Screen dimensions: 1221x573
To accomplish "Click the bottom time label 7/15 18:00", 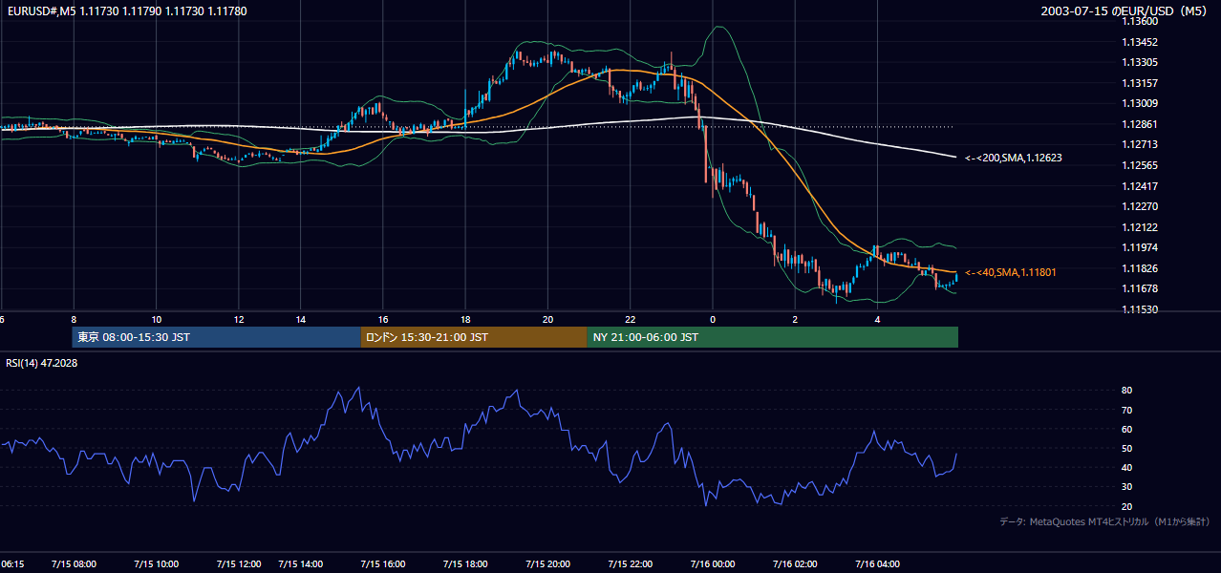I will point(464,564).
